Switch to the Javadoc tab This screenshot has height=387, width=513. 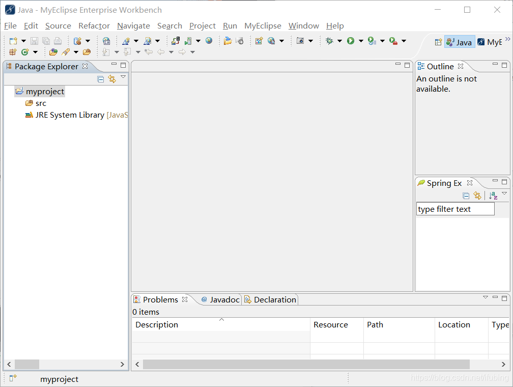point(220,299)
